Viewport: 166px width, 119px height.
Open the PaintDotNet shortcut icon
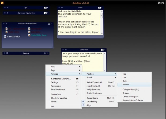click(5, 36)
